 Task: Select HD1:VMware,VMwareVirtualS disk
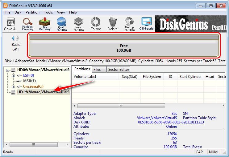pos(43,92)
